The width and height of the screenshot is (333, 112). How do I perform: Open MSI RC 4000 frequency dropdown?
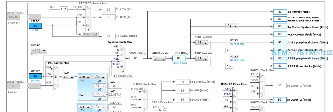[x=39, y=51]
